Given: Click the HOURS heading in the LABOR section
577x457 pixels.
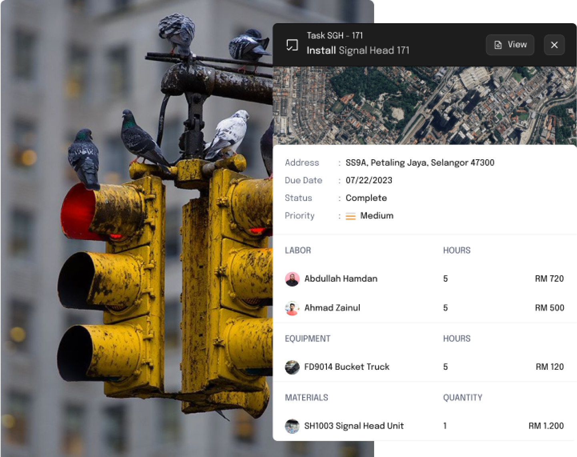Looking at the screenshot, I should point(457,251).
